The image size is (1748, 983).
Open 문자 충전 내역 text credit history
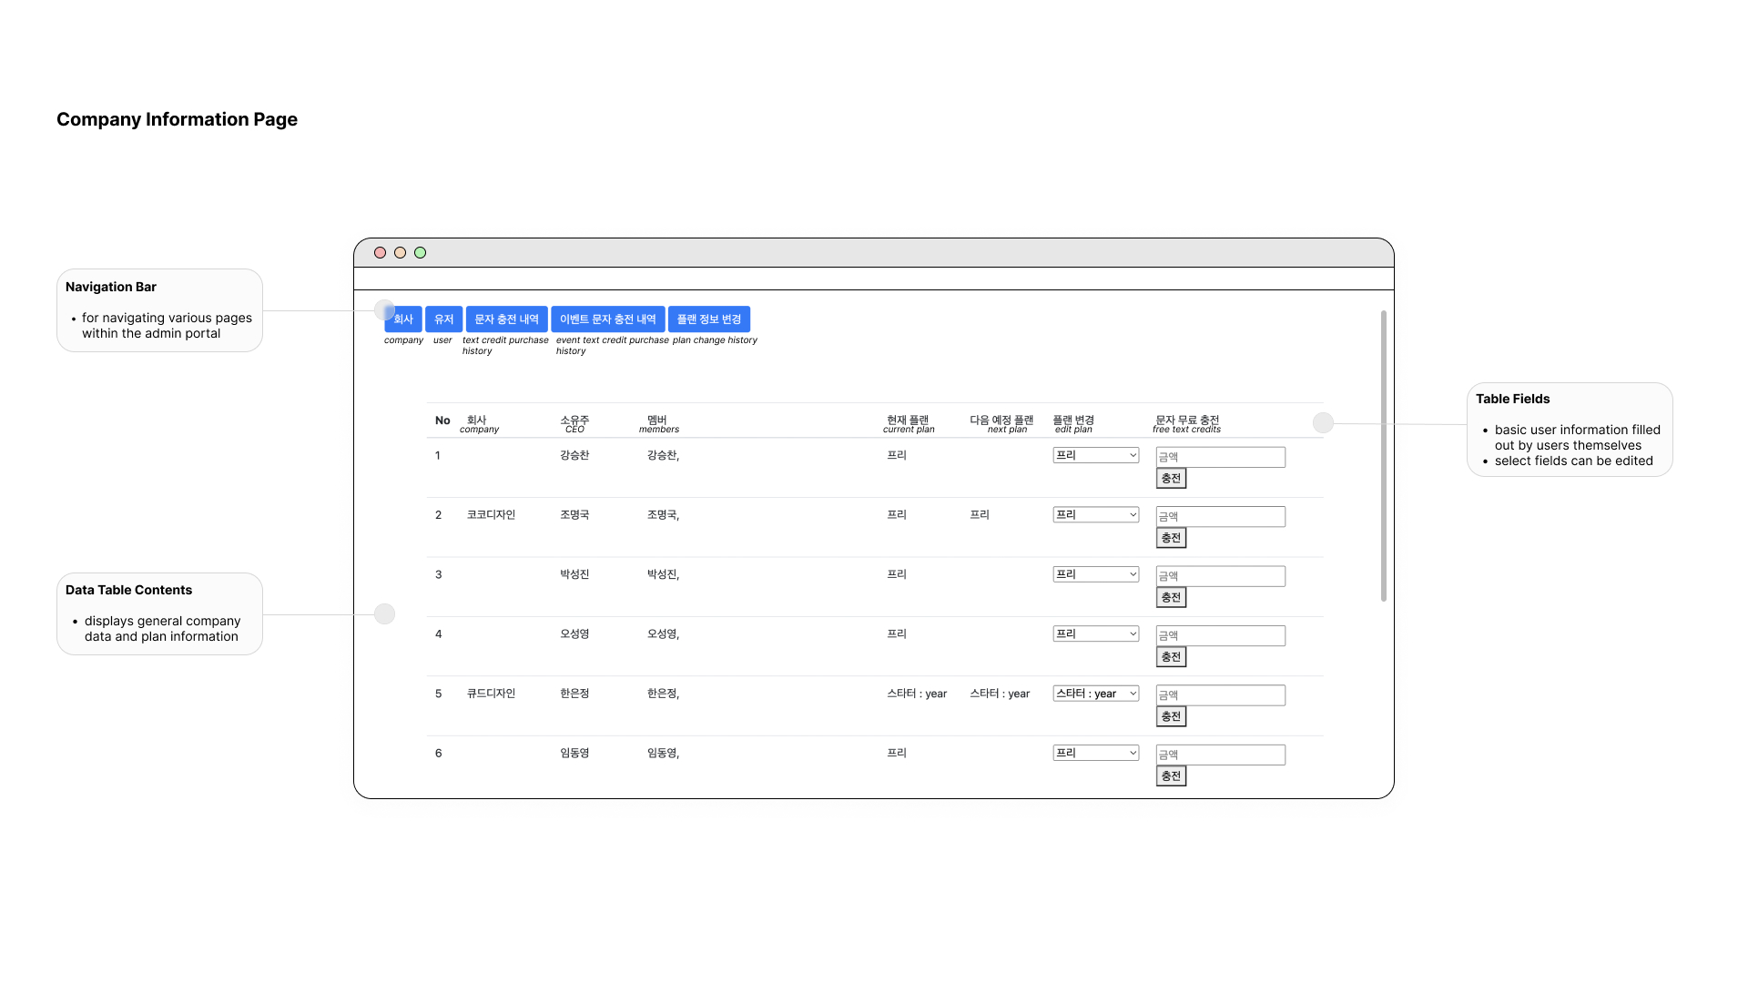(x=506, y=319)
